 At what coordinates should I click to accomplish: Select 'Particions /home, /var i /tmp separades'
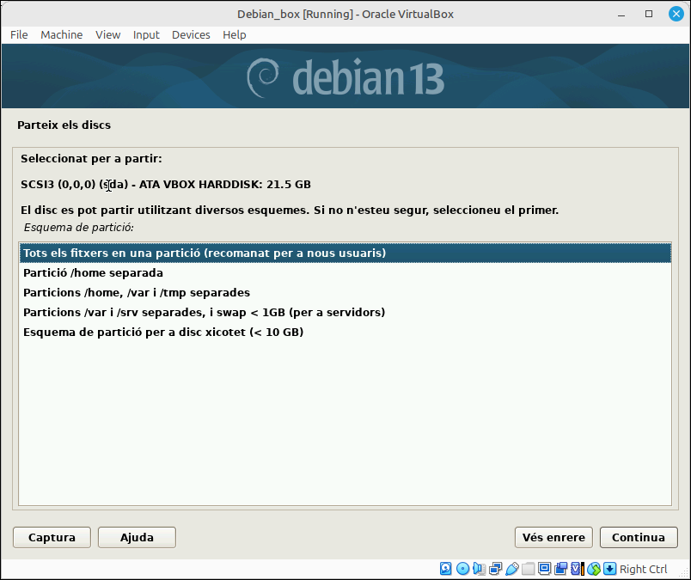[x=345, y=293]
